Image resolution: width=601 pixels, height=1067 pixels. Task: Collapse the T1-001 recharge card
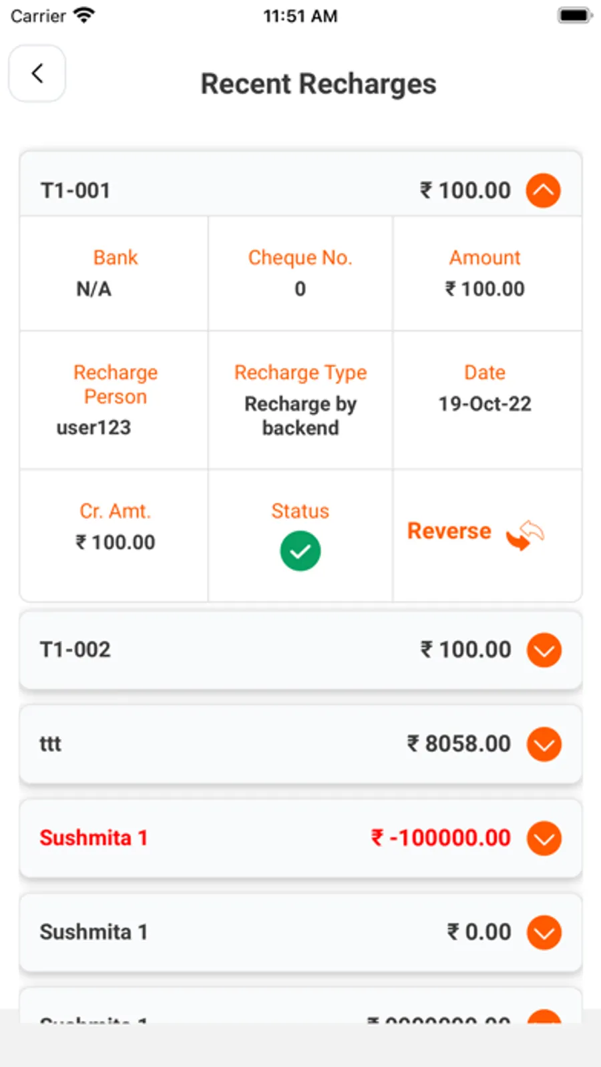coord(543,190)
